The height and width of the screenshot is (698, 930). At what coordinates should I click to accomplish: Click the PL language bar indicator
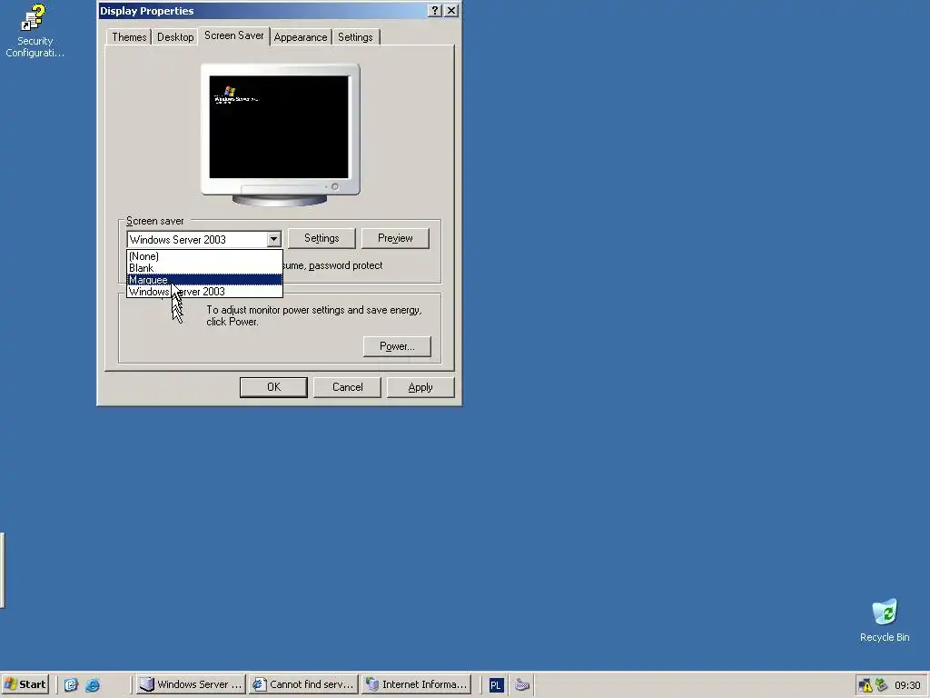point(496,685)
